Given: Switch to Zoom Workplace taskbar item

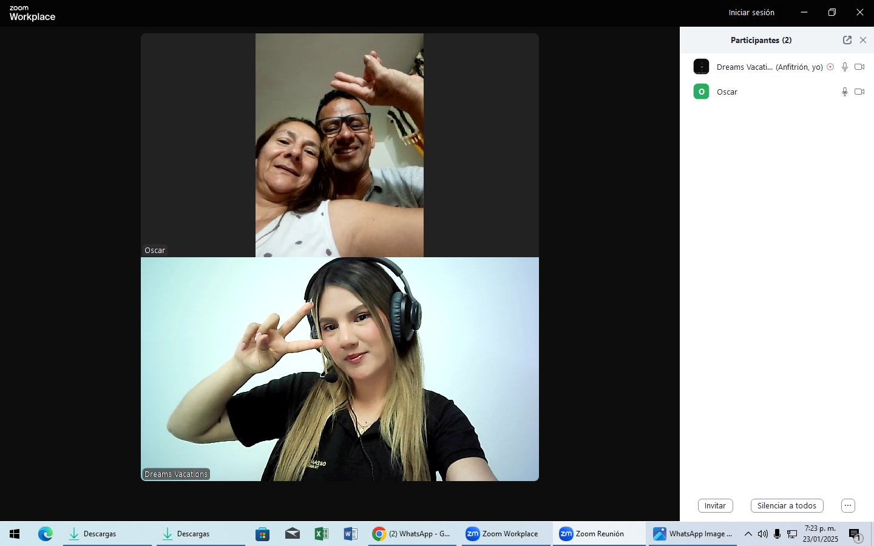Looking at the screenshot, I should pyautogui.click(x=503, y=534).
